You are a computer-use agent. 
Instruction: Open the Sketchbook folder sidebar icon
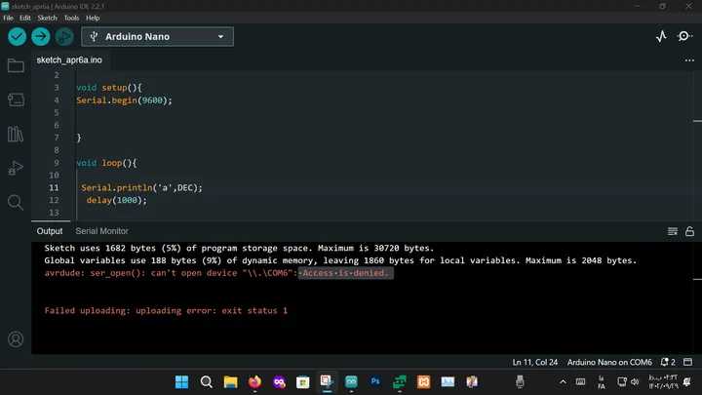[x=16, y=66]
